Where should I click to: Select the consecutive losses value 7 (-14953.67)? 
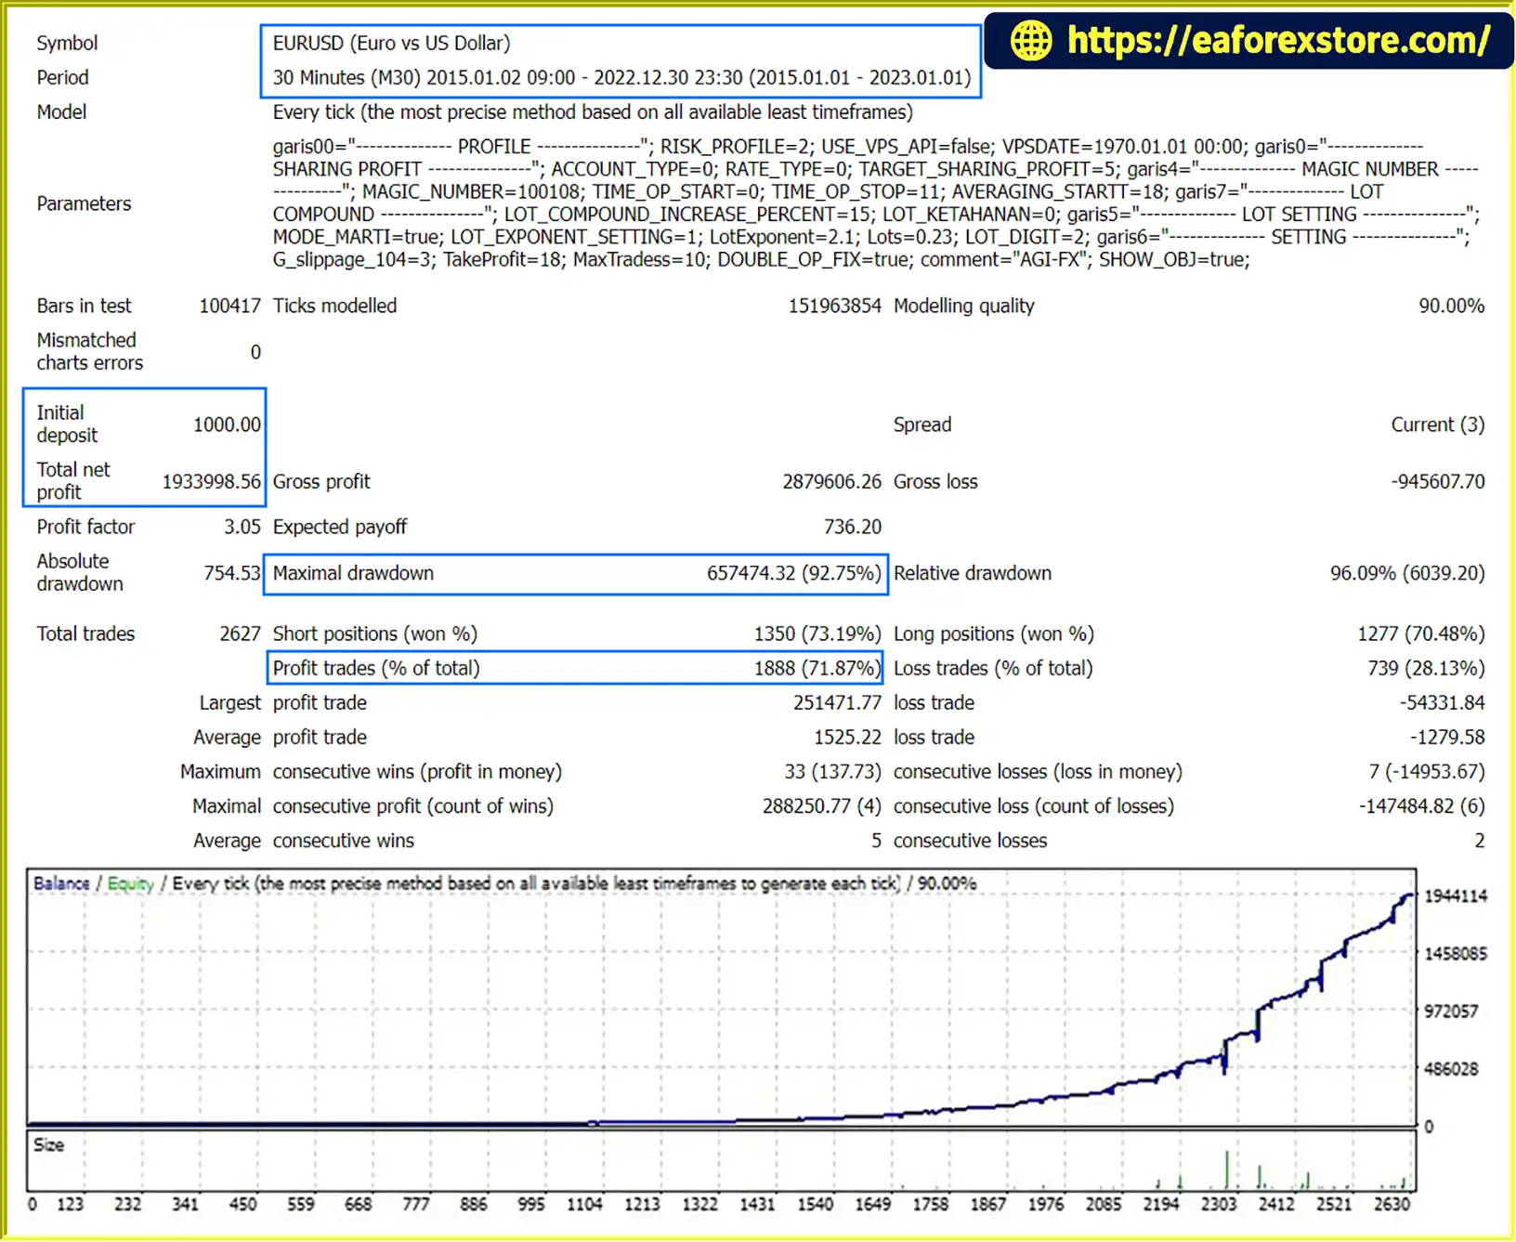point(1426,771)
